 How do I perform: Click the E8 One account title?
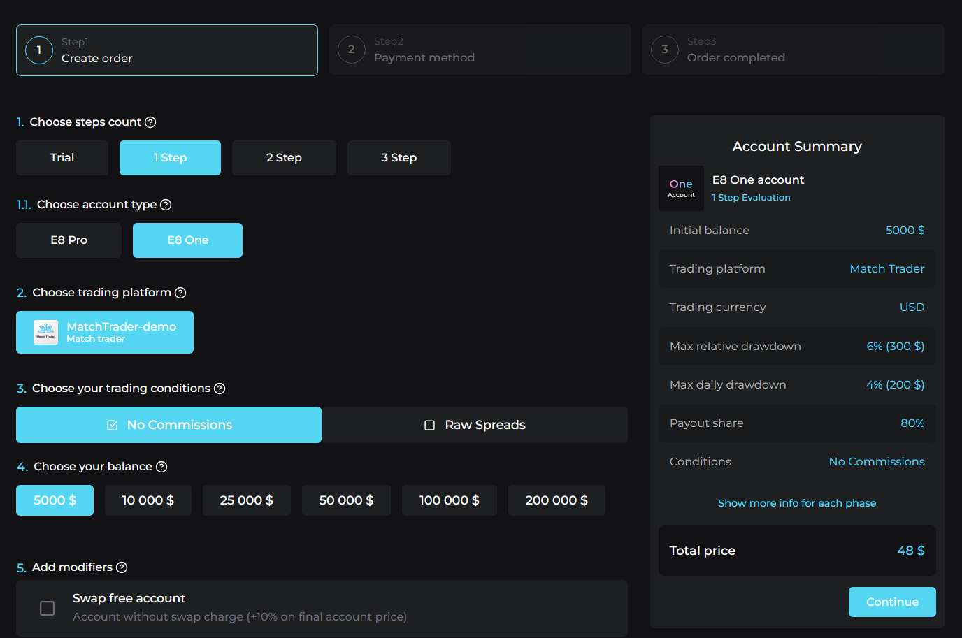[x=758, y=180]
